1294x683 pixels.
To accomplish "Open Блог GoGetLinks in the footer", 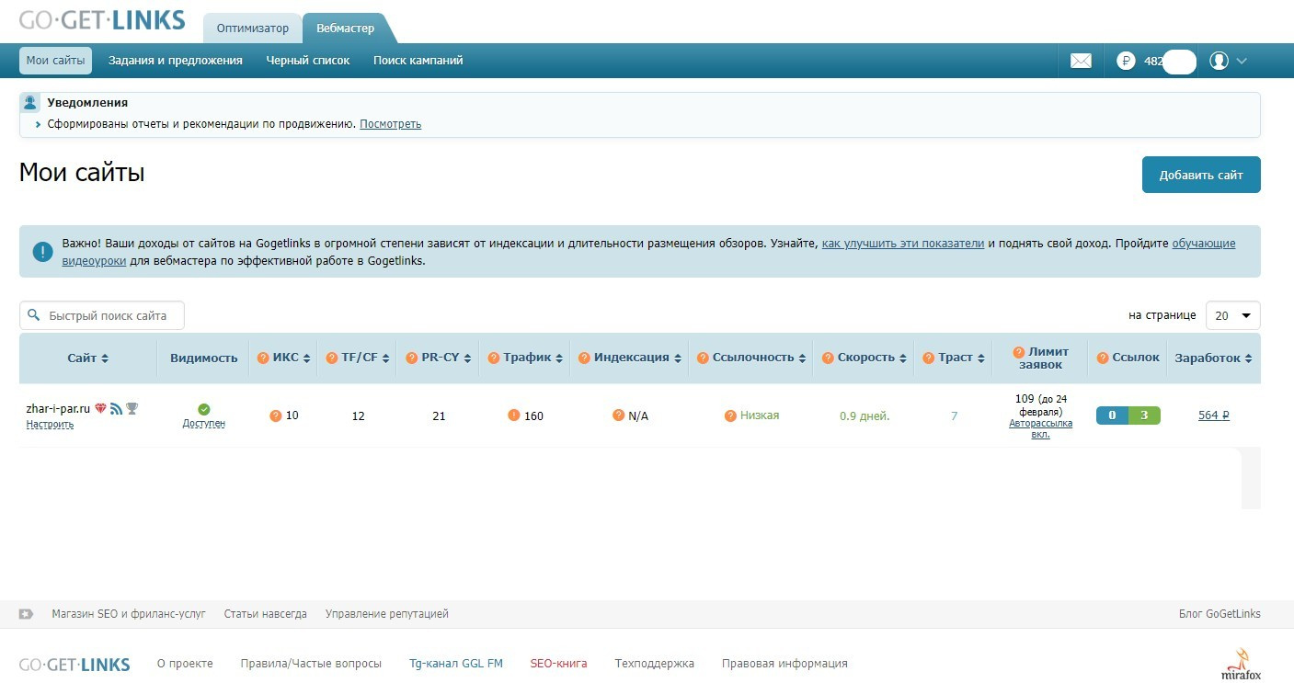I will 1220,614.
